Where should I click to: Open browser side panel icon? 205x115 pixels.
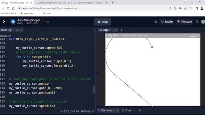(197, 8)
